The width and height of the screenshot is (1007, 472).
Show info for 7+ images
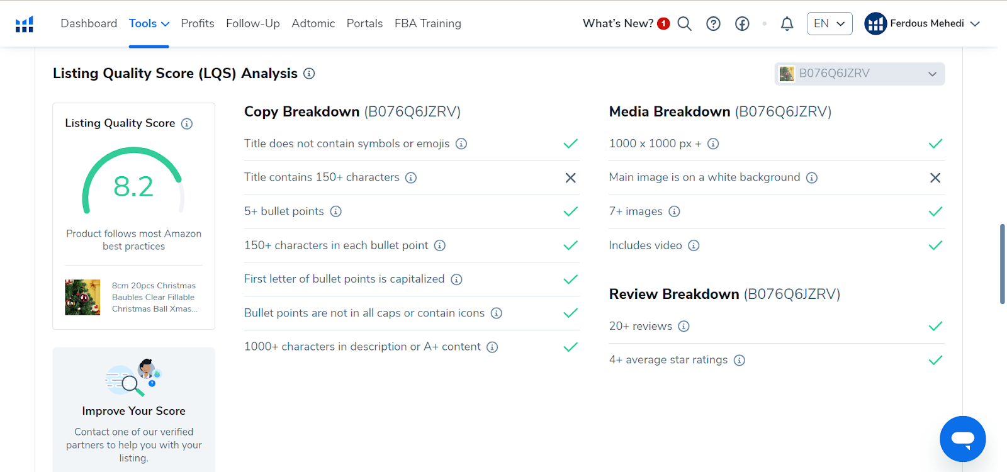tap(674, 211)
